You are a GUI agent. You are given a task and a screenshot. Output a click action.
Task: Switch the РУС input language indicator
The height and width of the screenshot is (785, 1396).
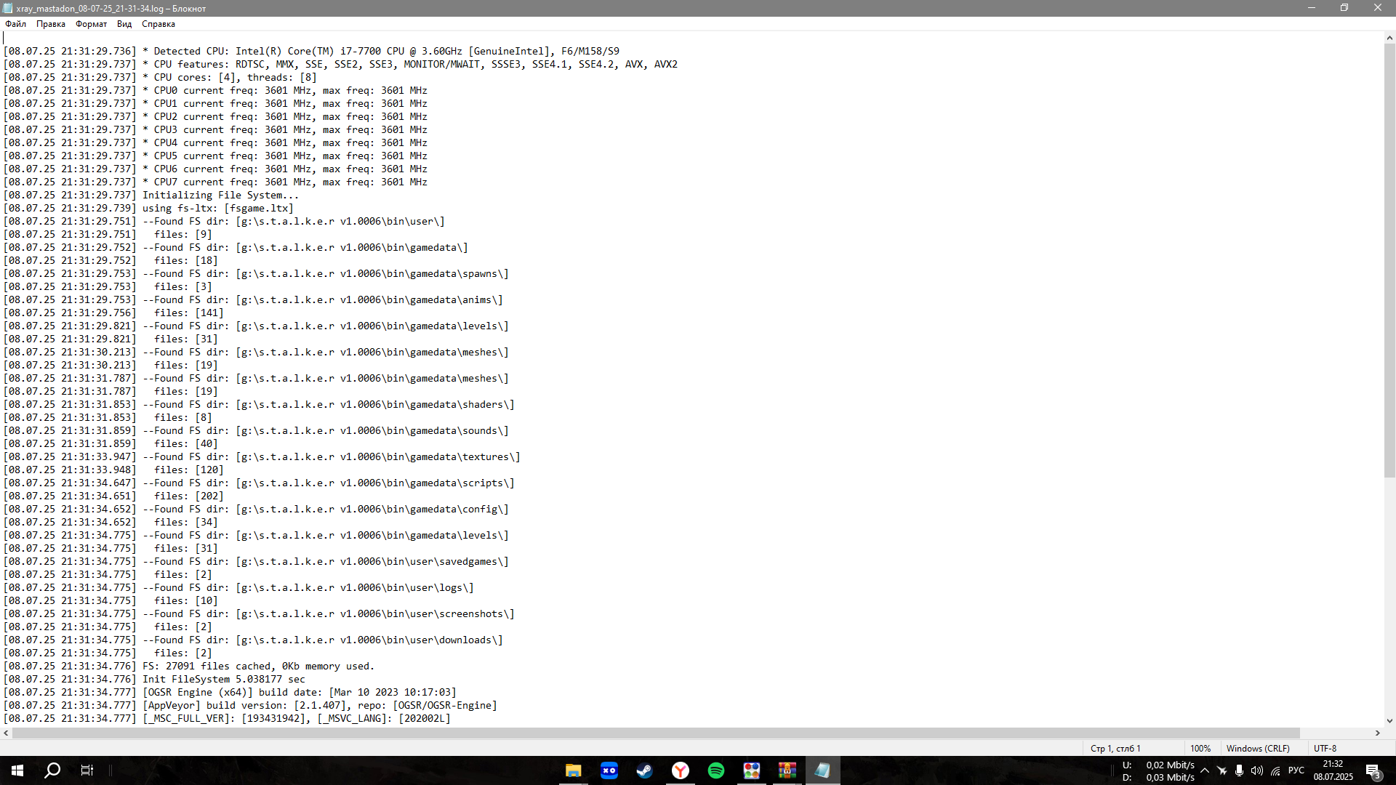tap(1296, 770)
